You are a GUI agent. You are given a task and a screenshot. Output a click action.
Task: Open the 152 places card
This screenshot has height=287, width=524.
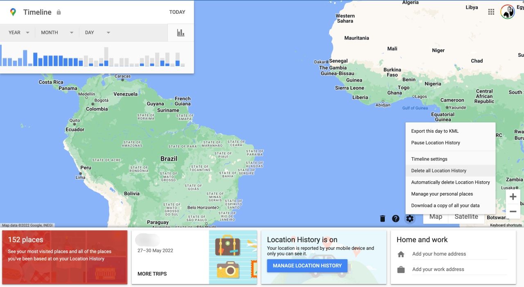click(65, 257)
